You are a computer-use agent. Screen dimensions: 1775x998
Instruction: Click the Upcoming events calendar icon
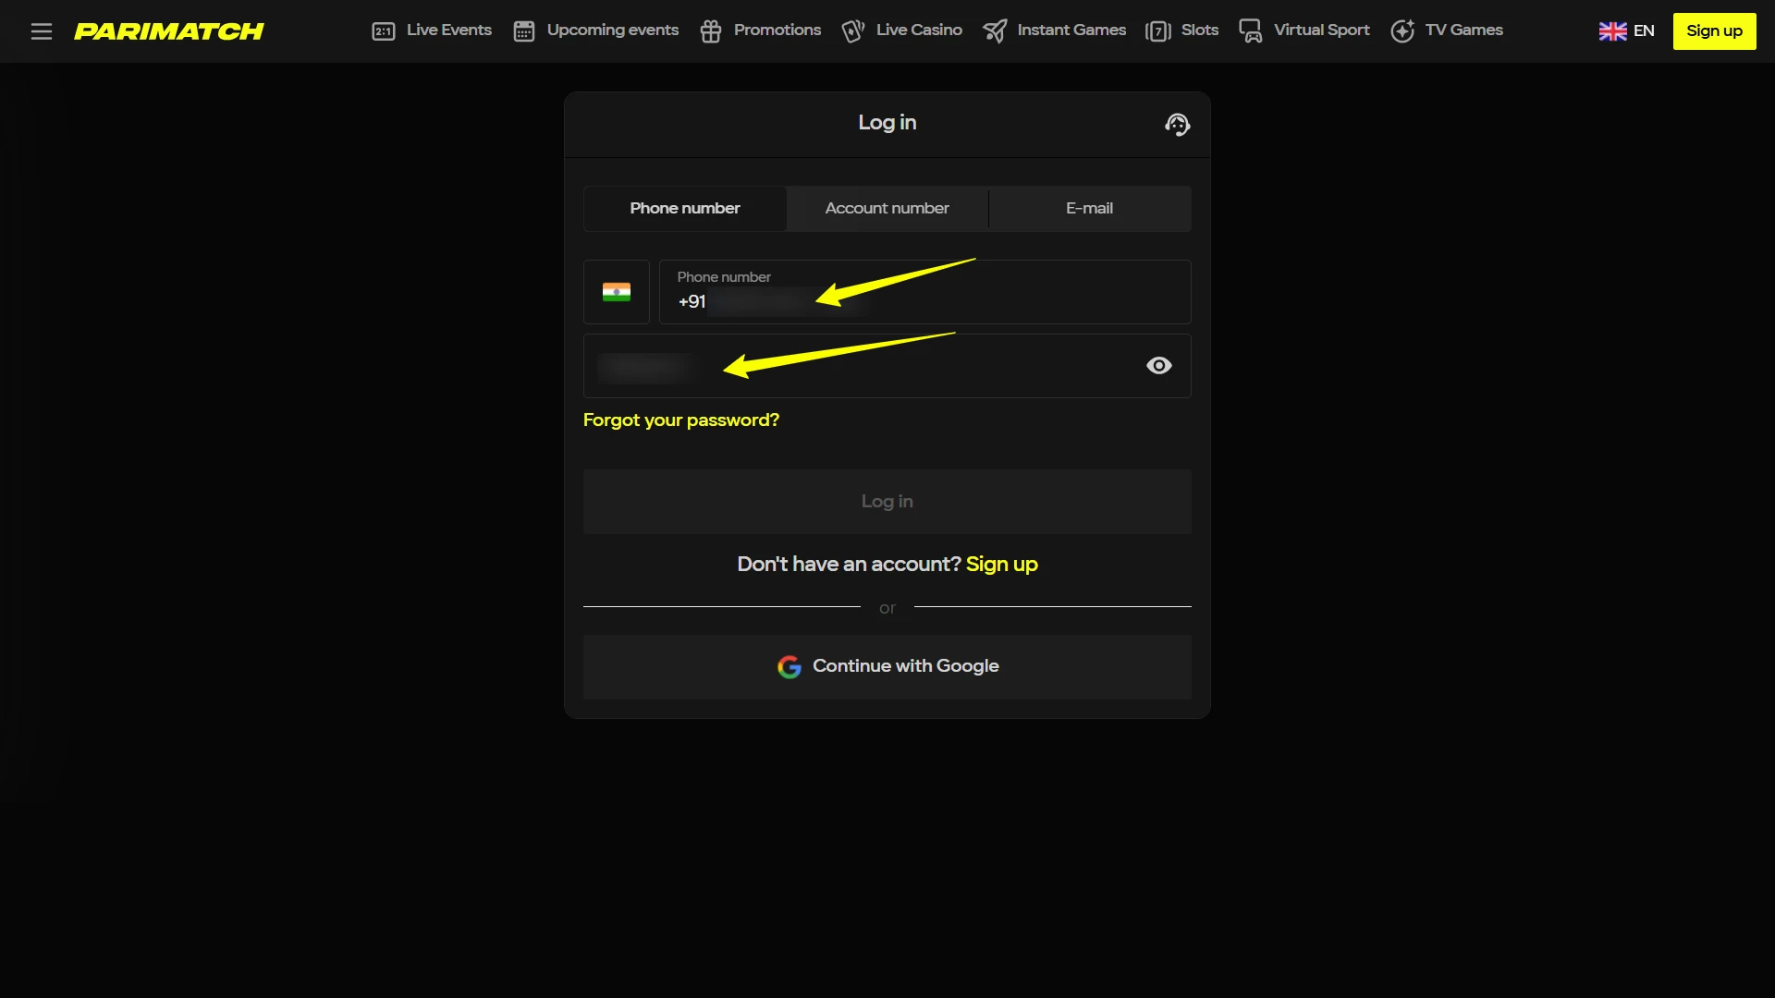[x=524, y=31]
